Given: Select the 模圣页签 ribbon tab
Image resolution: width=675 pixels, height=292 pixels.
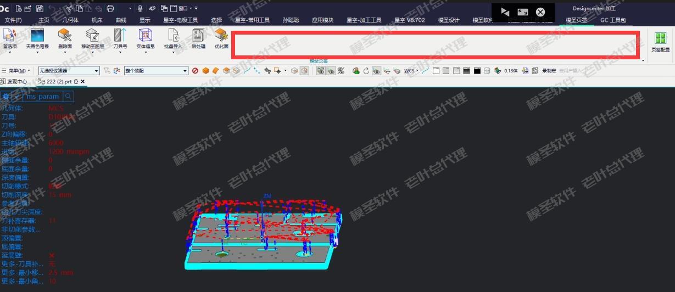Looking at the screenshot, I should [576, 20].
